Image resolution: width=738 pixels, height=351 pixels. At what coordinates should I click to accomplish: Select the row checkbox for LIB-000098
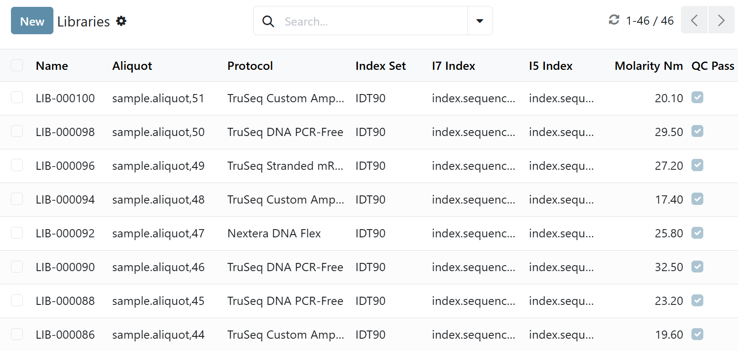[x=17, y=131]
